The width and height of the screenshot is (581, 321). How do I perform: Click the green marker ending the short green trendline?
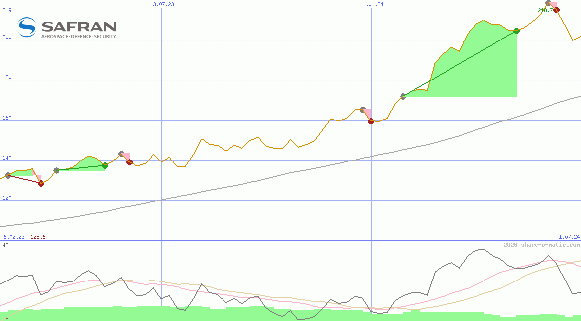click(105, 166)
